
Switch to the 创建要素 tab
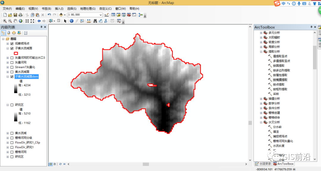(x=263, y=164)
